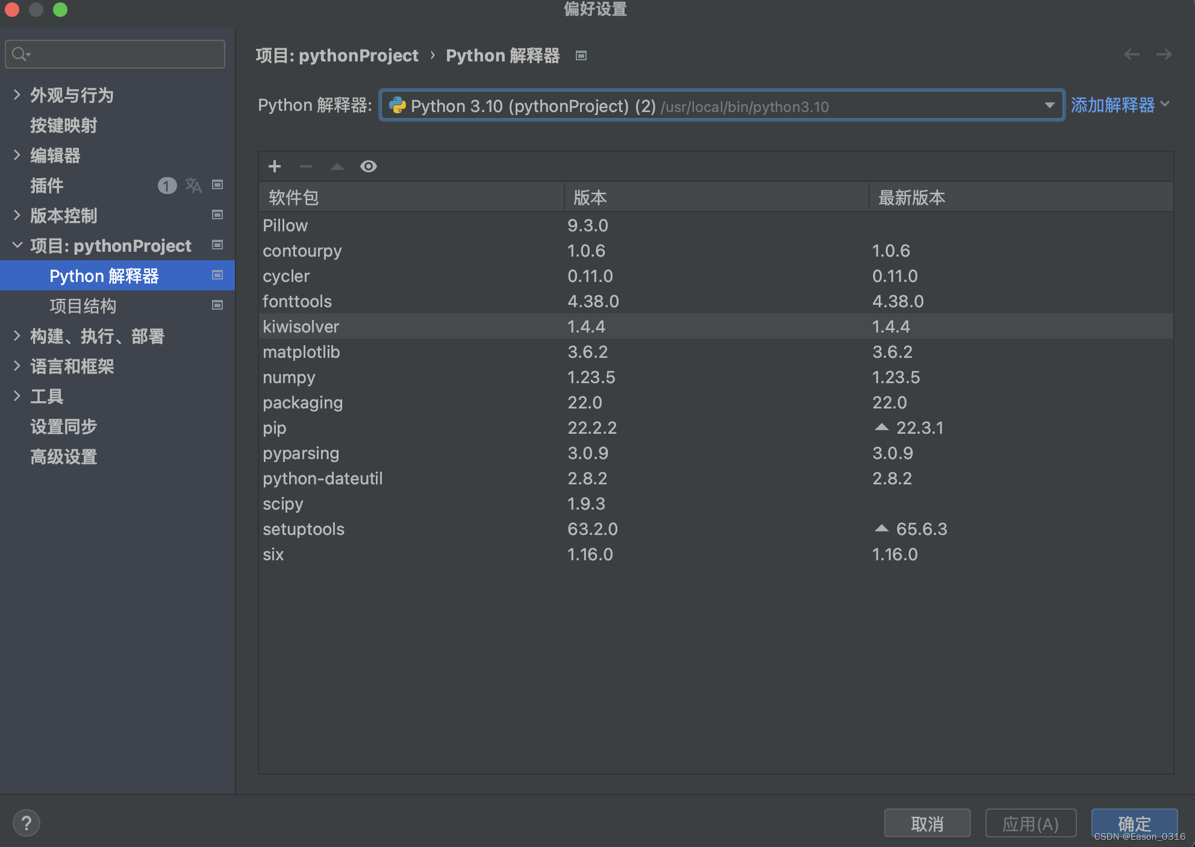The width and height of the screenshot is (1195, 847).
Task: Select the pip package row
Action: (x=716, y=428)
